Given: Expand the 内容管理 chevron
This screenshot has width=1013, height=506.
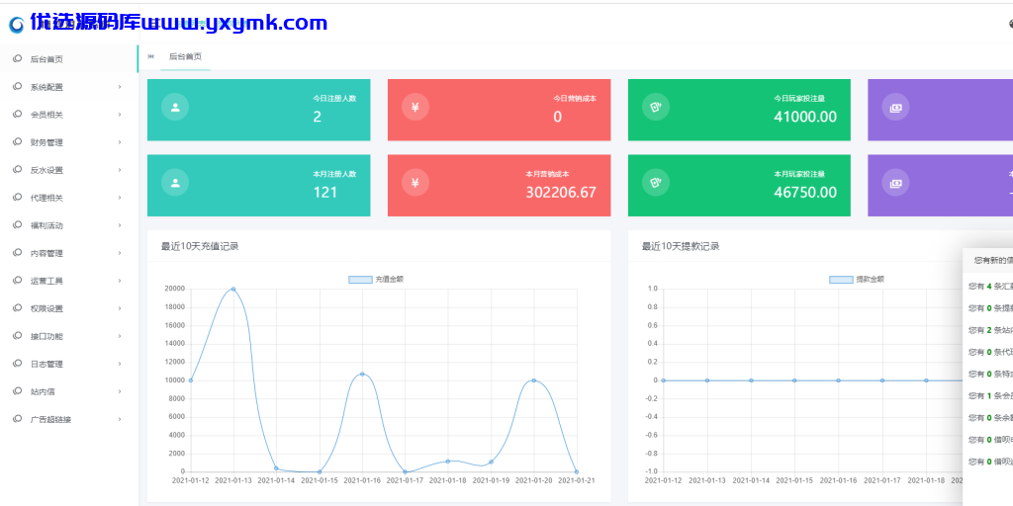Looking at the screenshot, I should 120,253.
